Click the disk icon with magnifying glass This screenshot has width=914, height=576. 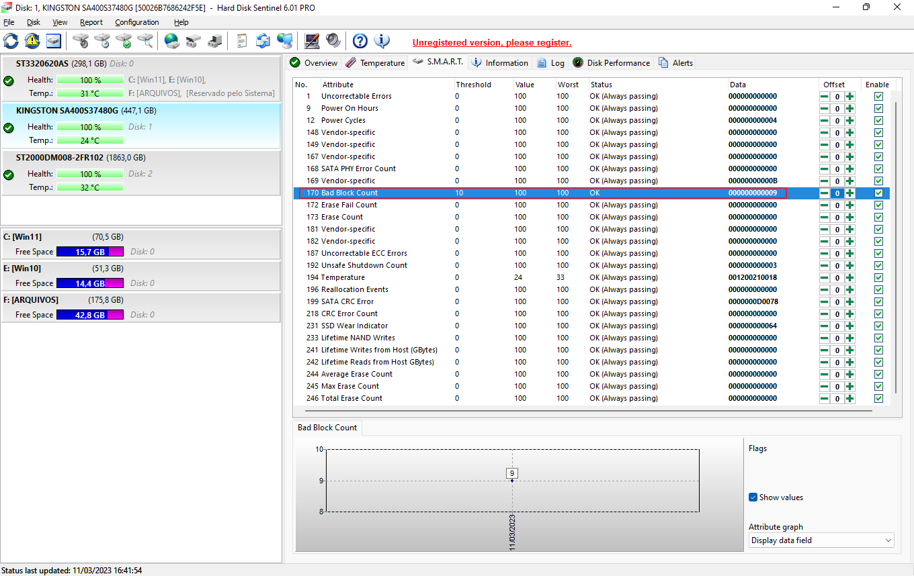point(145,41)
